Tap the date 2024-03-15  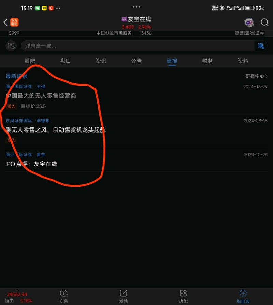(256, 121)
